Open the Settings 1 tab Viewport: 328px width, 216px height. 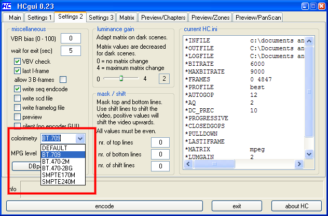coord(39,18)
